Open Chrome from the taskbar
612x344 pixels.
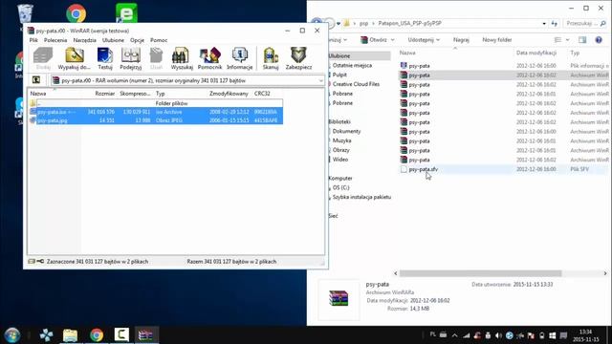coord(97,334)
